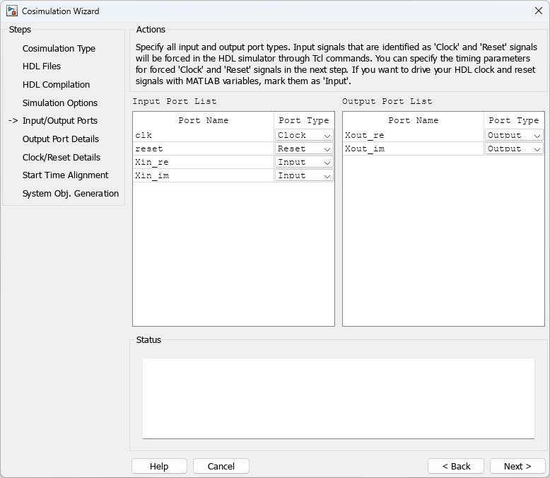
Task: Click the < Back button
Action: pyautogui.click(x=456, y=466)
